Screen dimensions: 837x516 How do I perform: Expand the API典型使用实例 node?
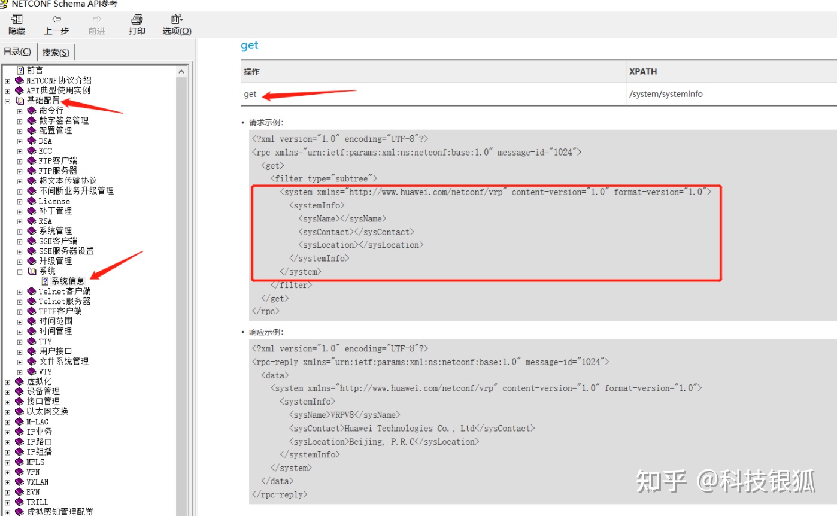coord(7,90)
